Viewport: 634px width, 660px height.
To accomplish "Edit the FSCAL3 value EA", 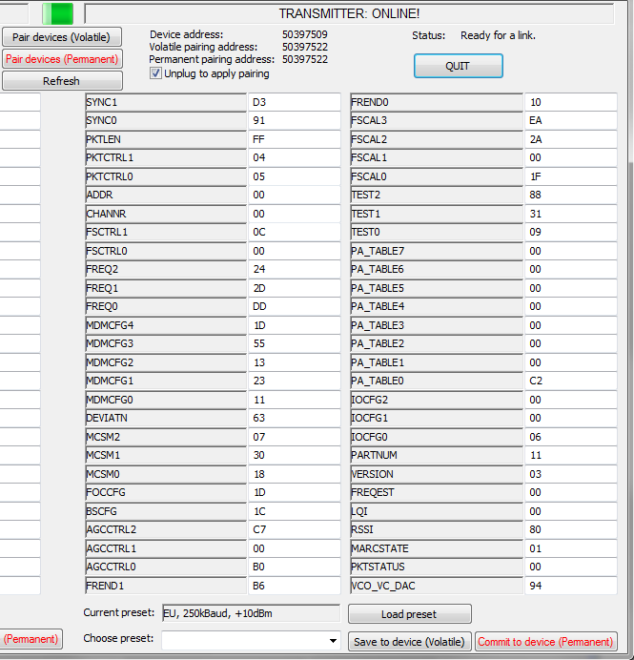I will tap(571, 121).
